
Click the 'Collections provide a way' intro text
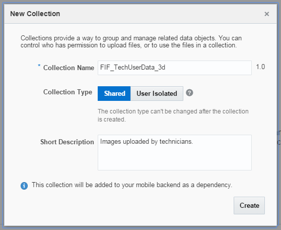pos(131,42)
